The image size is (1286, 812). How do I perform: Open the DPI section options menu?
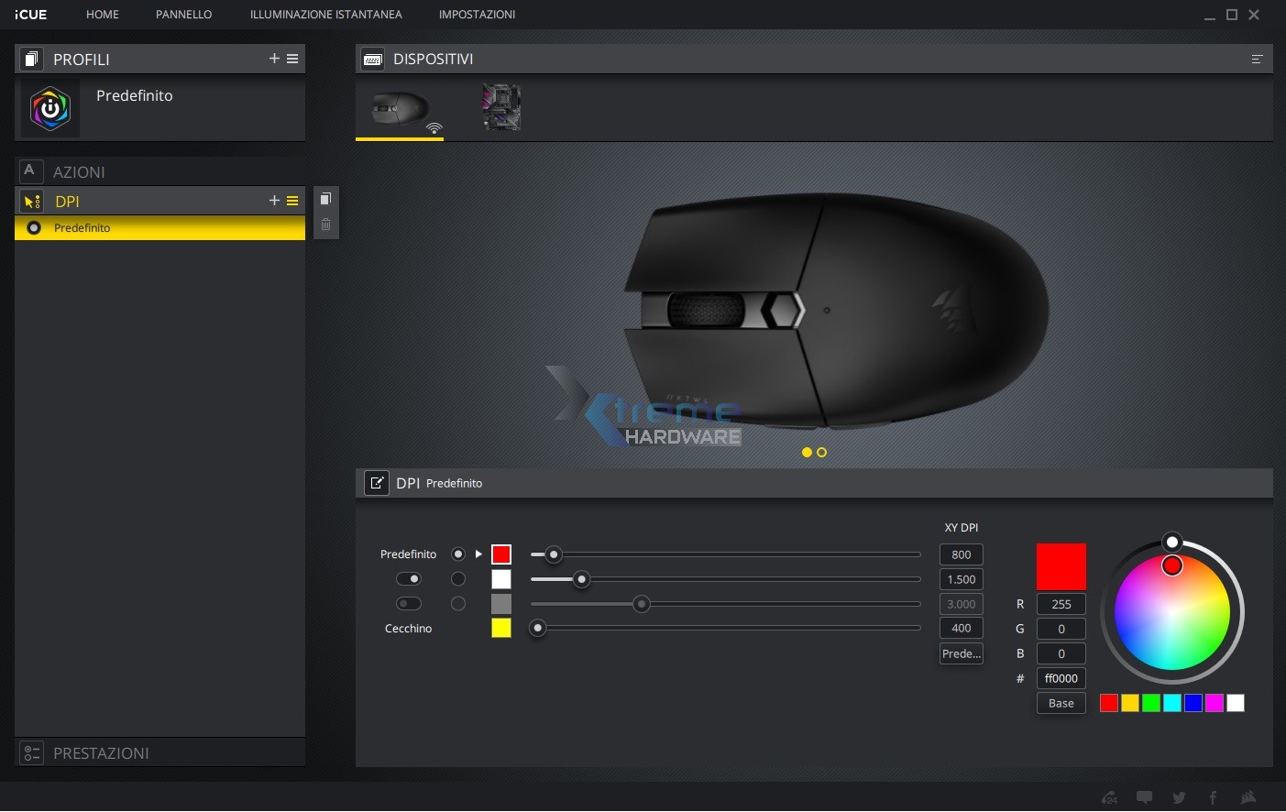point(292,201)
